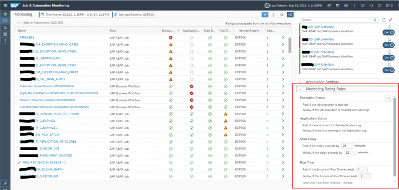This screenshot has width=399, height=190.
Task: Open the Time Frame filter
Action: click(x=75, y=14)
